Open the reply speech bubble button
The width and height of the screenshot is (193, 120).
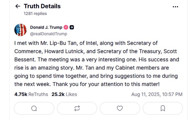pyautogui.click(x=34, y=108)
